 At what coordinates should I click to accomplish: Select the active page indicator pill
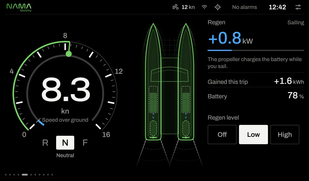pos(25,174)
